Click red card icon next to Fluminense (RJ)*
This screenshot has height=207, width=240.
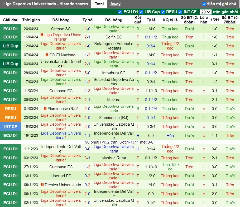[45, 109]
